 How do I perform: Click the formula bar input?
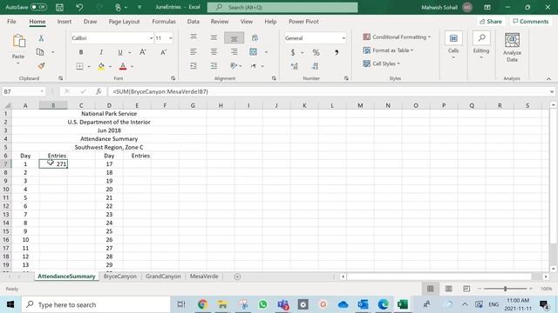(330, 91)
